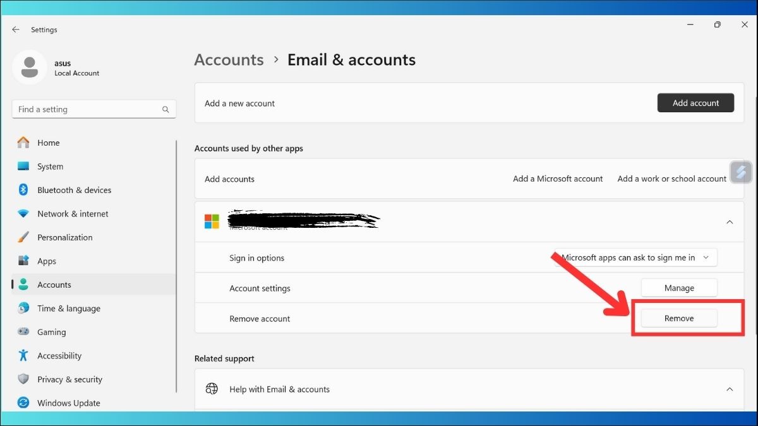This screenshot has width=758, height=426.
Task: Close the Settings window
Action: point(745,25)
